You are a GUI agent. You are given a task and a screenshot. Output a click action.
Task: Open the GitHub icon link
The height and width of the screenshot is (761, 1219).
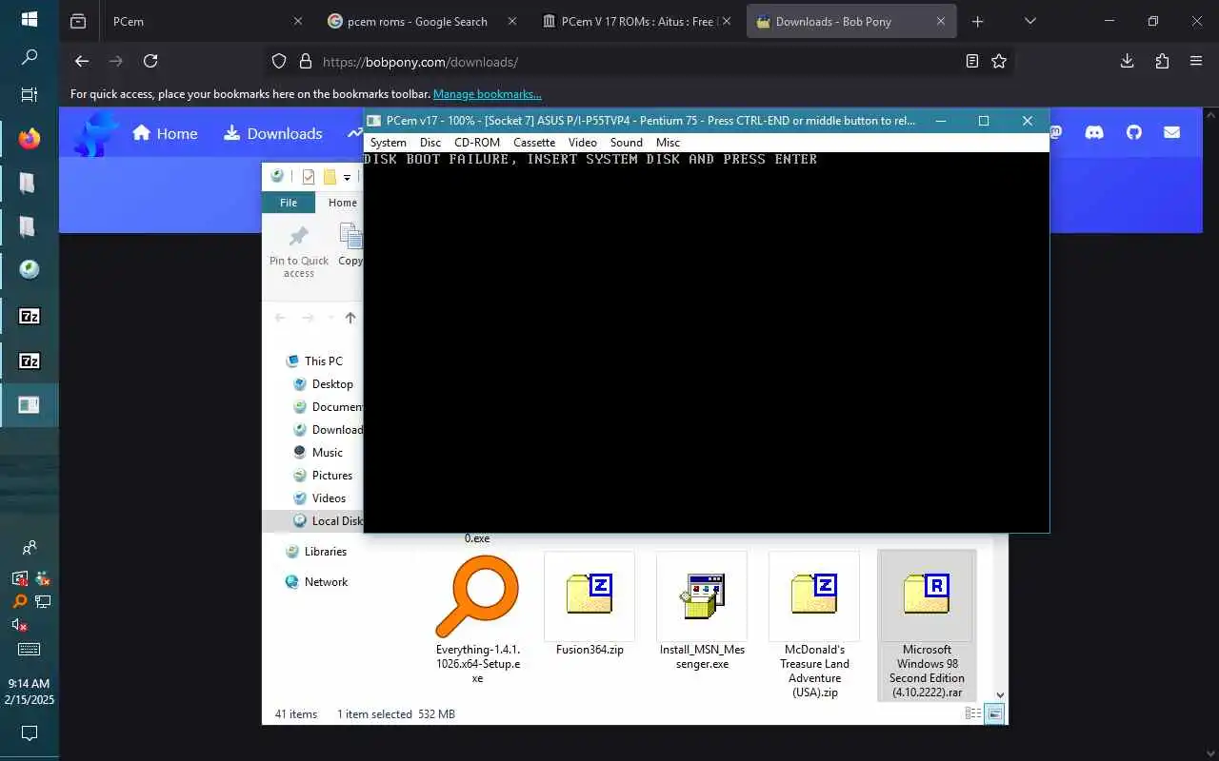(x=1133, y=132)
